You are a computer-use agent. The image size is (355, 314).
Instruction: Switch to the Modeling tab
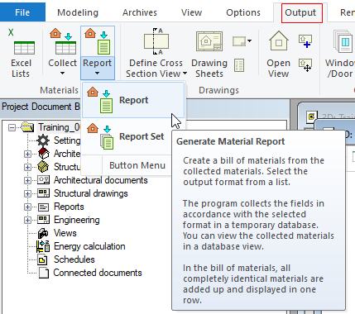point(78,12)
